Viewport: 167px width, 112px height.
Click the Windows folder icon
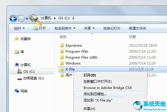[x=62, y=63]
